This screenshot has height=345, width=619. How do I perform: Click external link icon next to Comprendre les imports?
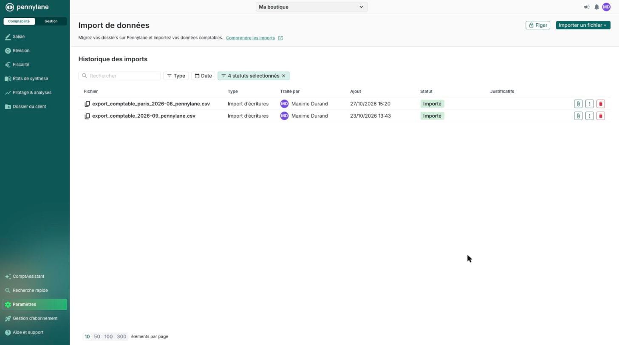pyautogui.click(x=280, y=38)
